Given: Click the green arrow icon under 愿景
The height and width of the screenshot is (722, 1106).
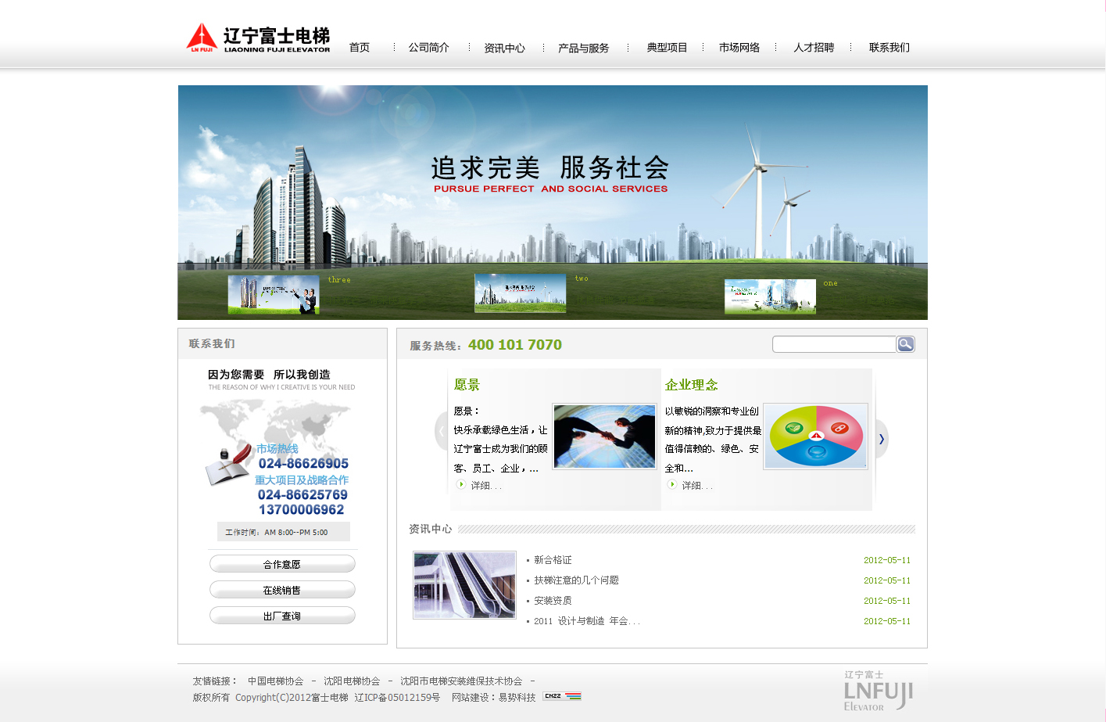Looking at the screenshot, I should [461, 485].
